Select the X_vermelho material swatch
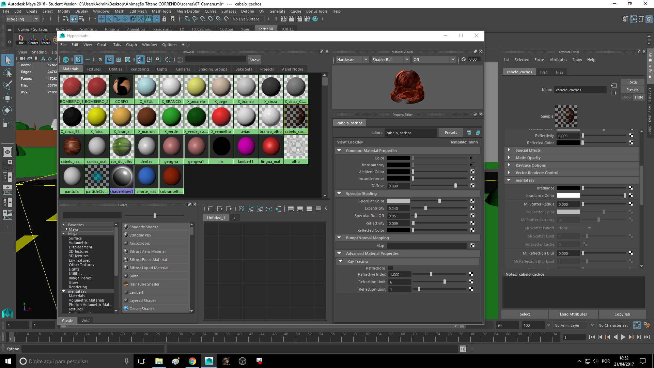This screenshot has width=654, height=368. pos(221,119)
